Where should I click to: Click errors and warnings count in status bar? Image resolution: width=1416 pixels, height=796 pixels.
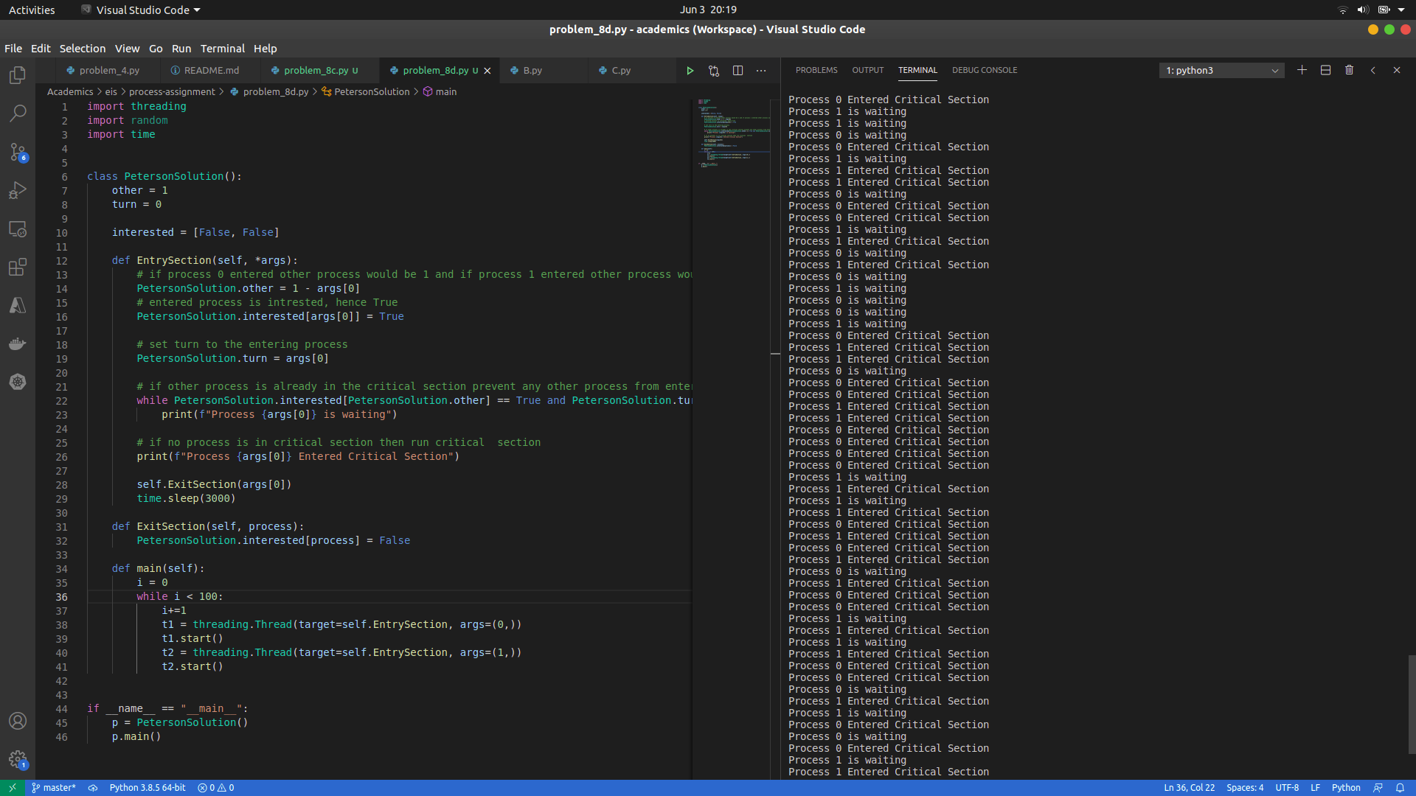point(216,787)
